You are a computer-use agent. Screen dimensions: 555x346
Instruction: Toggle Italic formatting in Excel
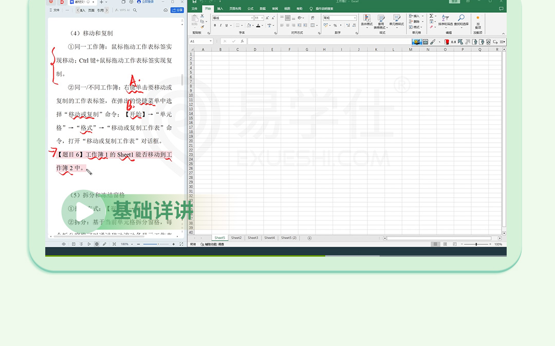tap(220, 26)
